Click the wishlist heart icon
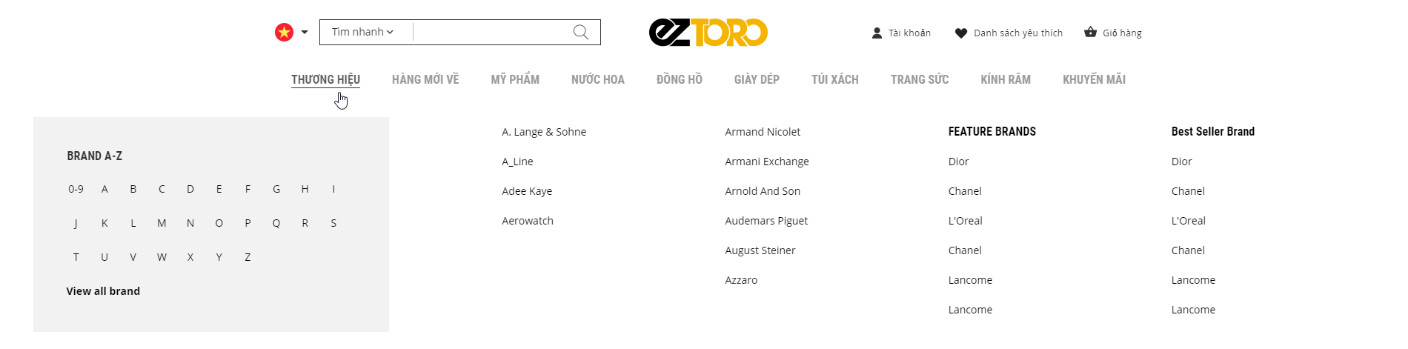Screen dimensions: 1408x349 pyautogui.click(x=961, y=33)
